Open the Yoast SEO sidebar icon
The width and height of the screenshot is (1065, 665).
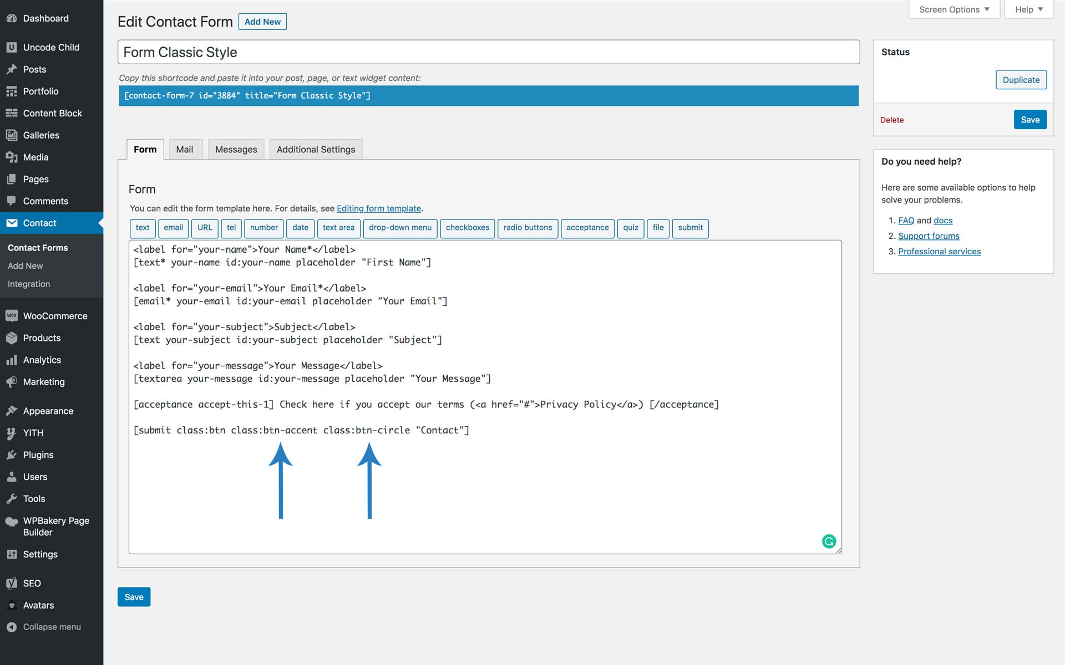[x=12, y=583]
